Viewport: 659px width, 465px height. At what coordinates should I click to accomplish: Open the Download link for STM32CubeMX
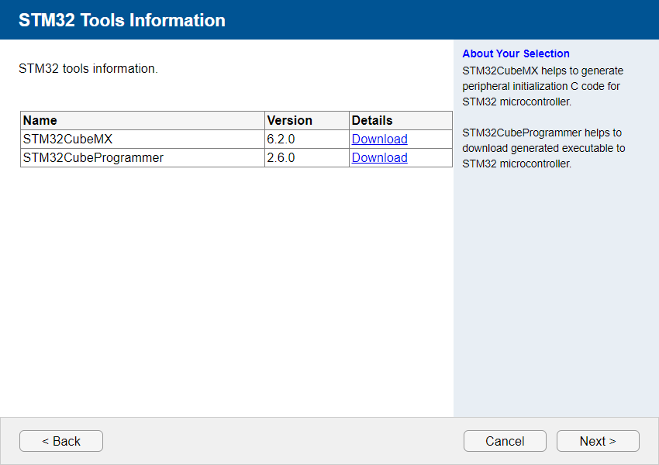point(379,139)
